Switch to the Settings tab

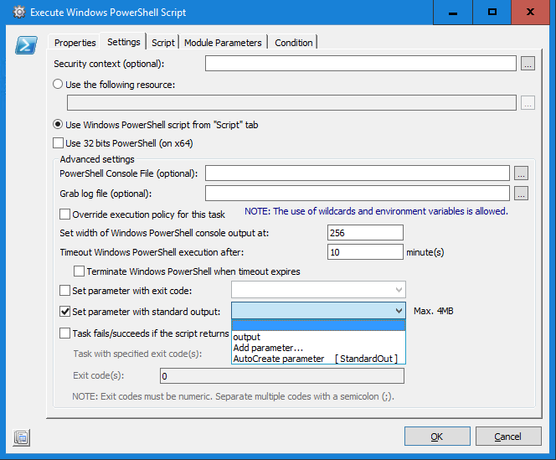point(124,42)
